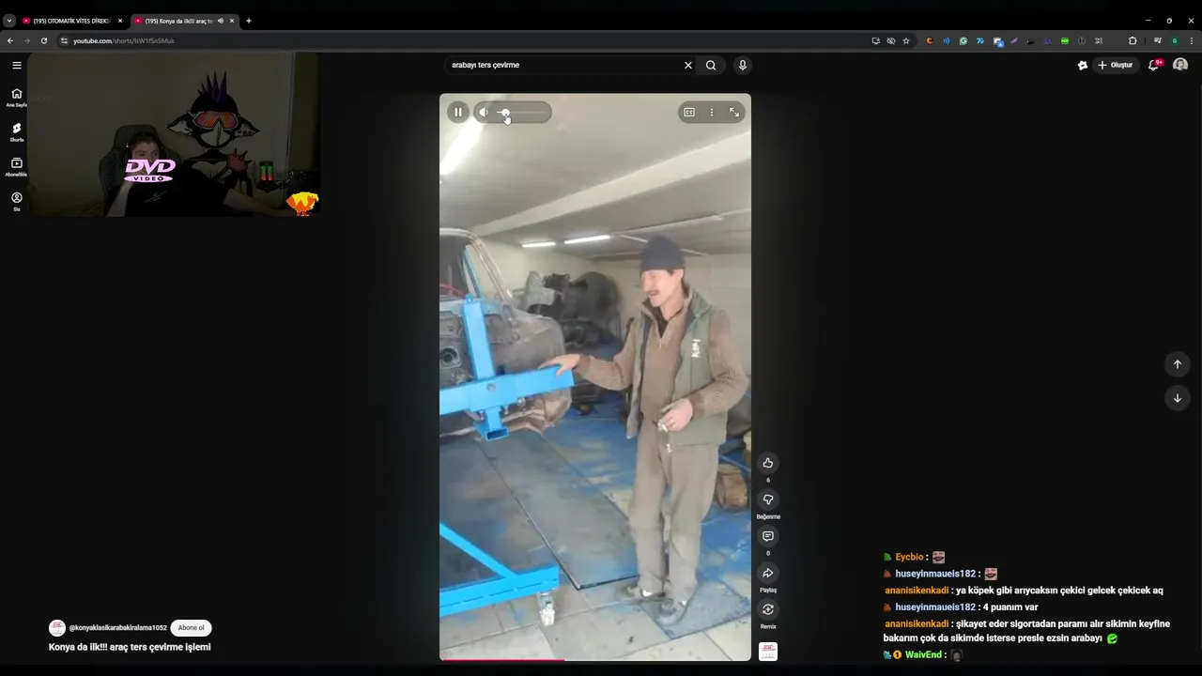Bookmark this page with star icon

906,40
